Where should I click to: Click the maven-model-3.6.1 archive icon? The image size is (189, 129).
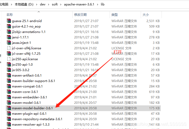click(x=9, y=103)
